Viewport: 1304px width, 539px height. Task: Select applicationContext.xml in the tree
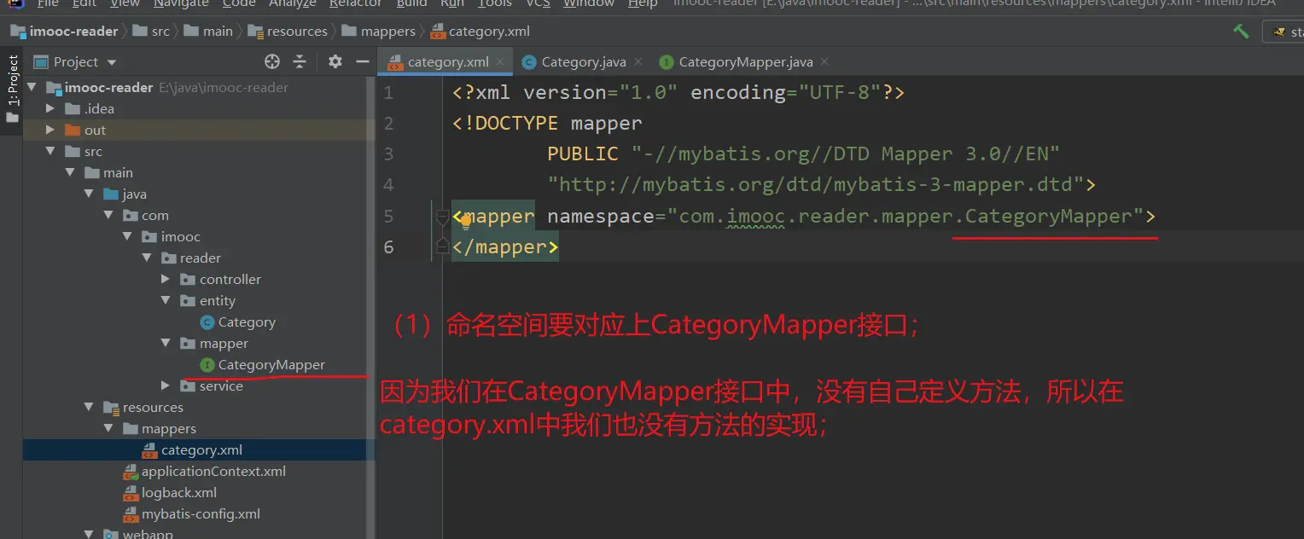[x=212, y=471]
